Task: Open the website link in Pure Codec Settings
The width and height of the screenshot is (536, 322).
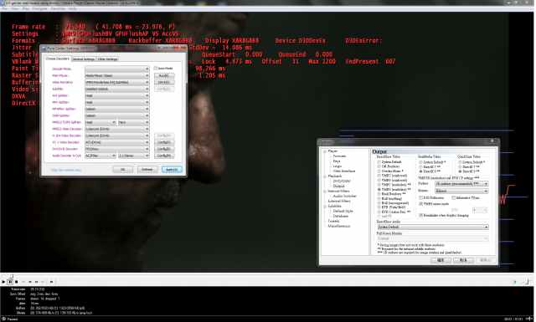Action: tap(66, 170)
